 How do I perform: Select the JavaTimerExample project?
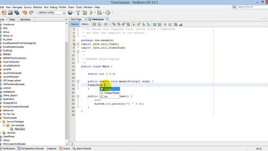pos(12,73)
